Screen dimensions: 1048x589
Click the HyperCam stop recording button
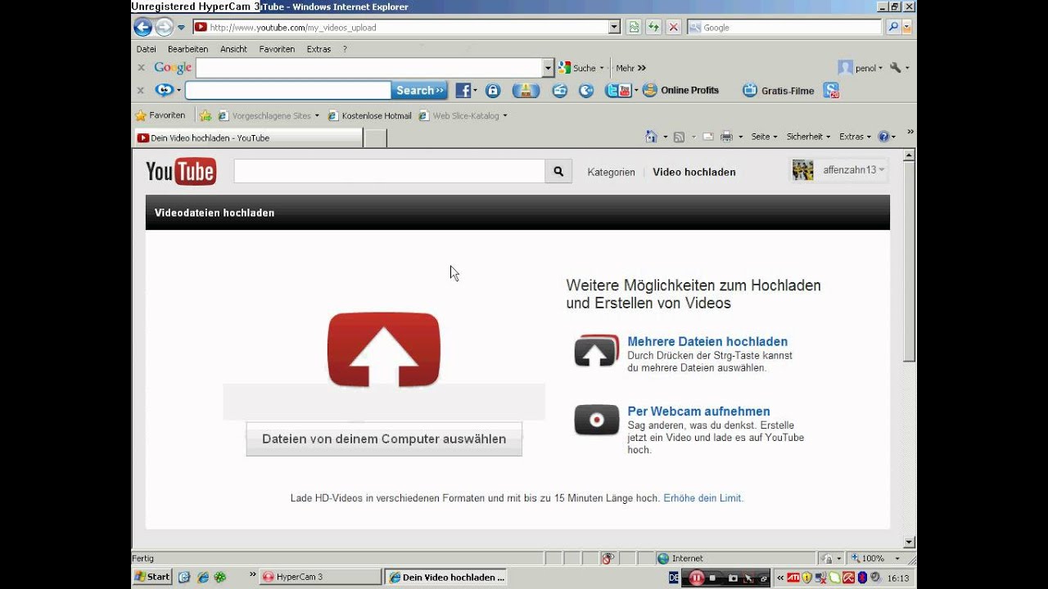pyautogui.click(x=714, y=578)
